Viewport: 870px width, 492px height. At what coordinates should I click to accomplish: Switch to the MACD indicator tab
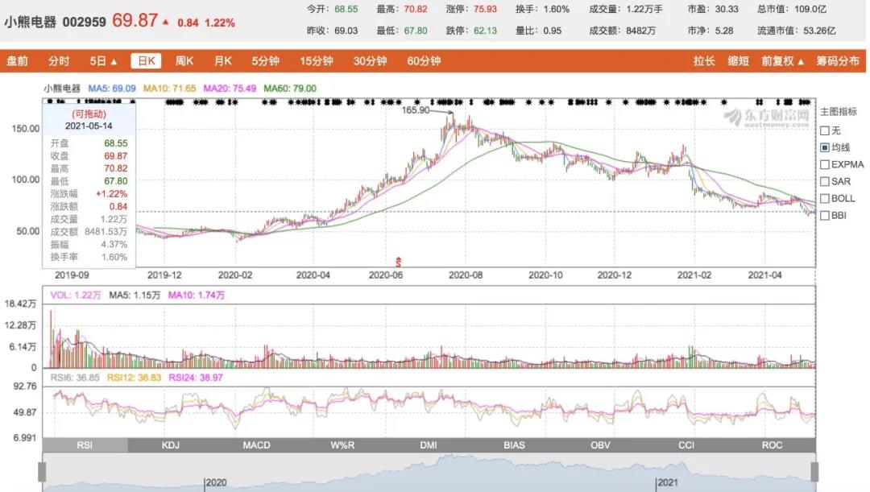(x=256, y=445)
